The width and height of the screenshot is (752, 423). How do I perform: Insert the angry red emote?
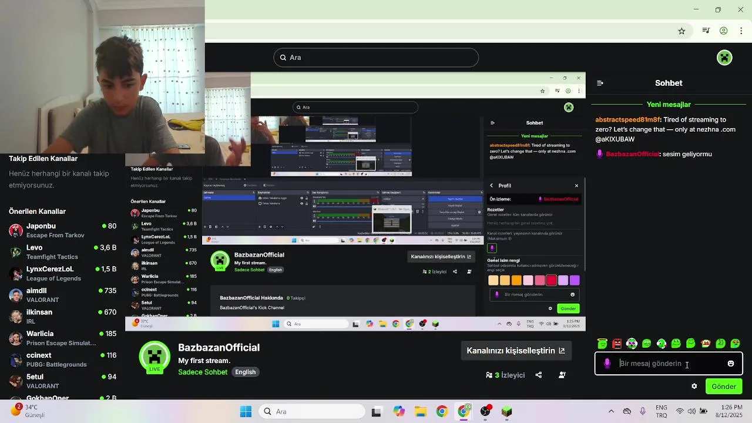pos(617,344)
